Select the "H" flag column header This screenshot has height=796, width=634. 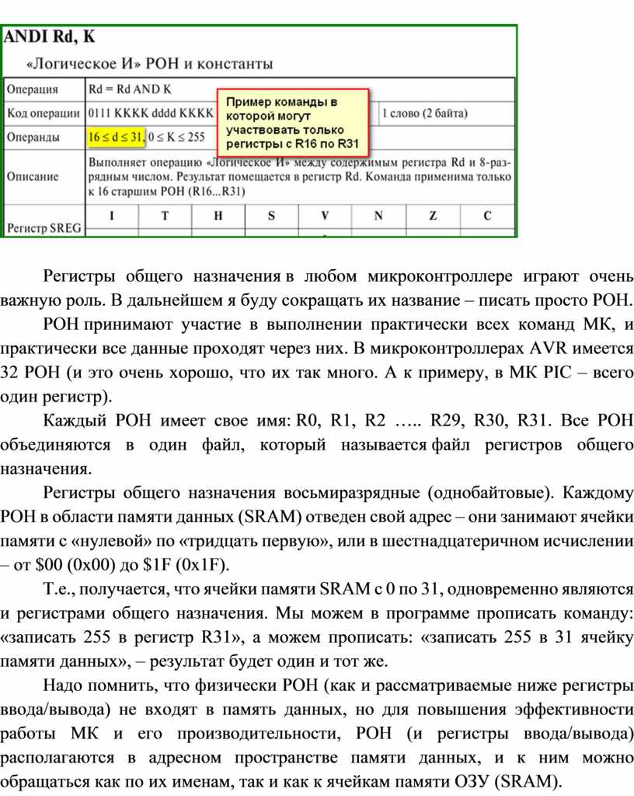(x=218, y=216)
